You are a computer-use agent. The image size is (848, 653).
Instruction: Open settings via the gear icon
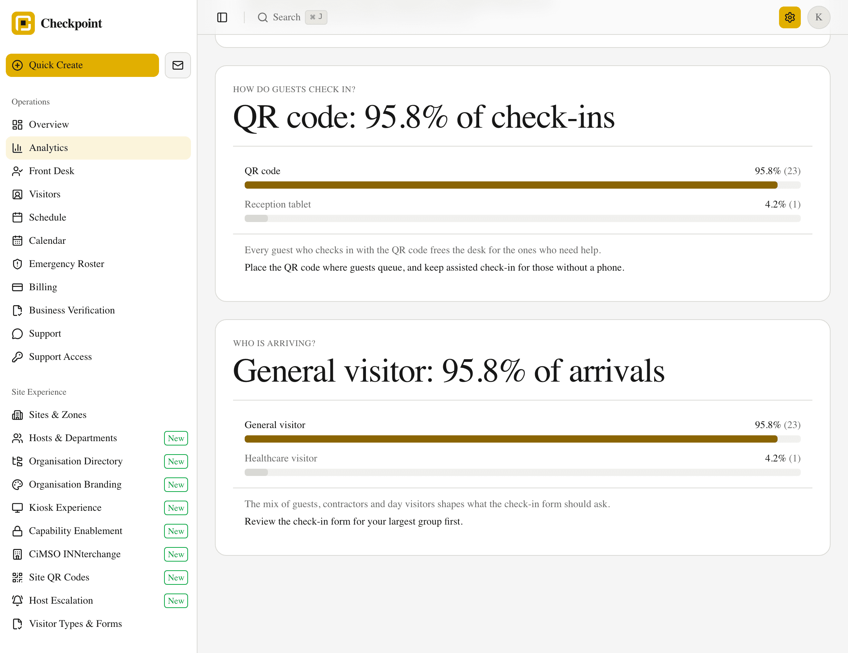tap(790, 17)
